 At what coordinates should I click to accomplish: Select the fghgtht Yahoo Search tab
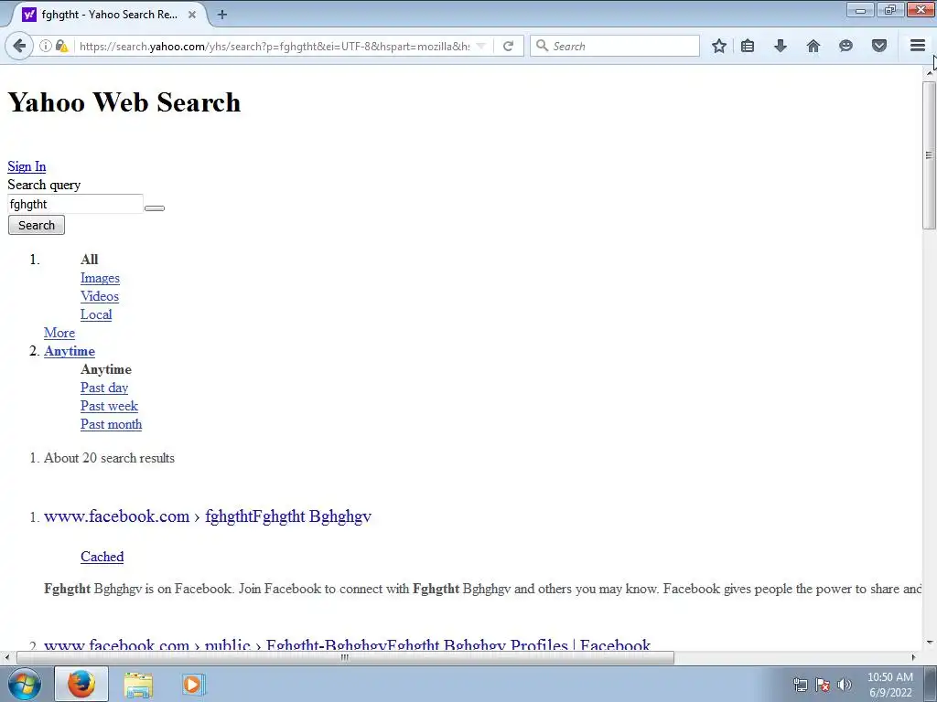(x=108, y=15)
